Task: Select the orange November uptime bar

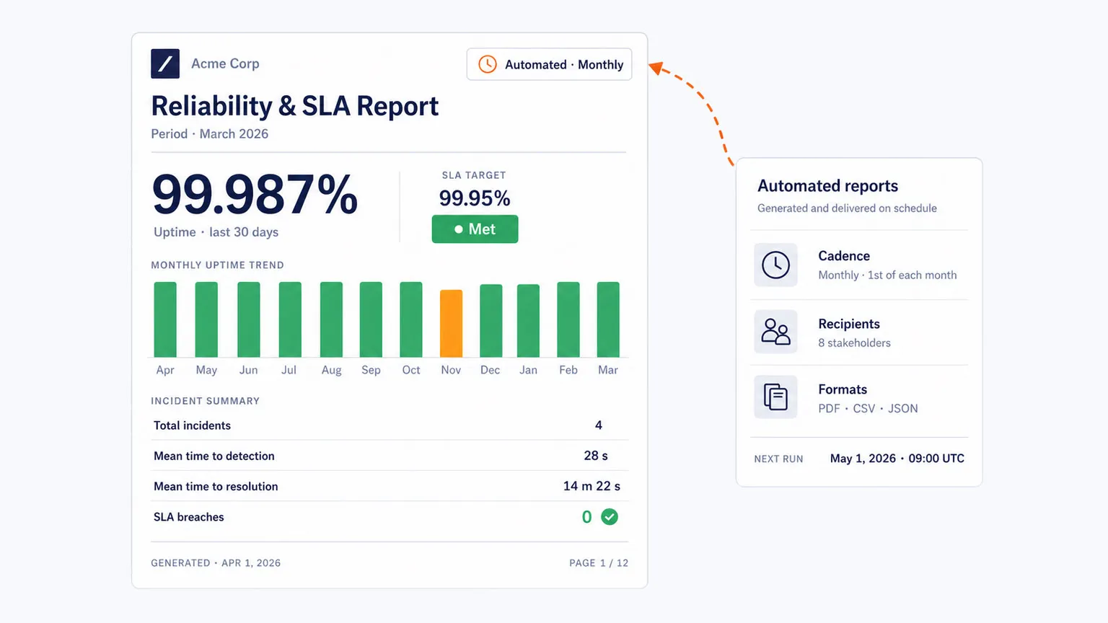Action: (451, 324)
